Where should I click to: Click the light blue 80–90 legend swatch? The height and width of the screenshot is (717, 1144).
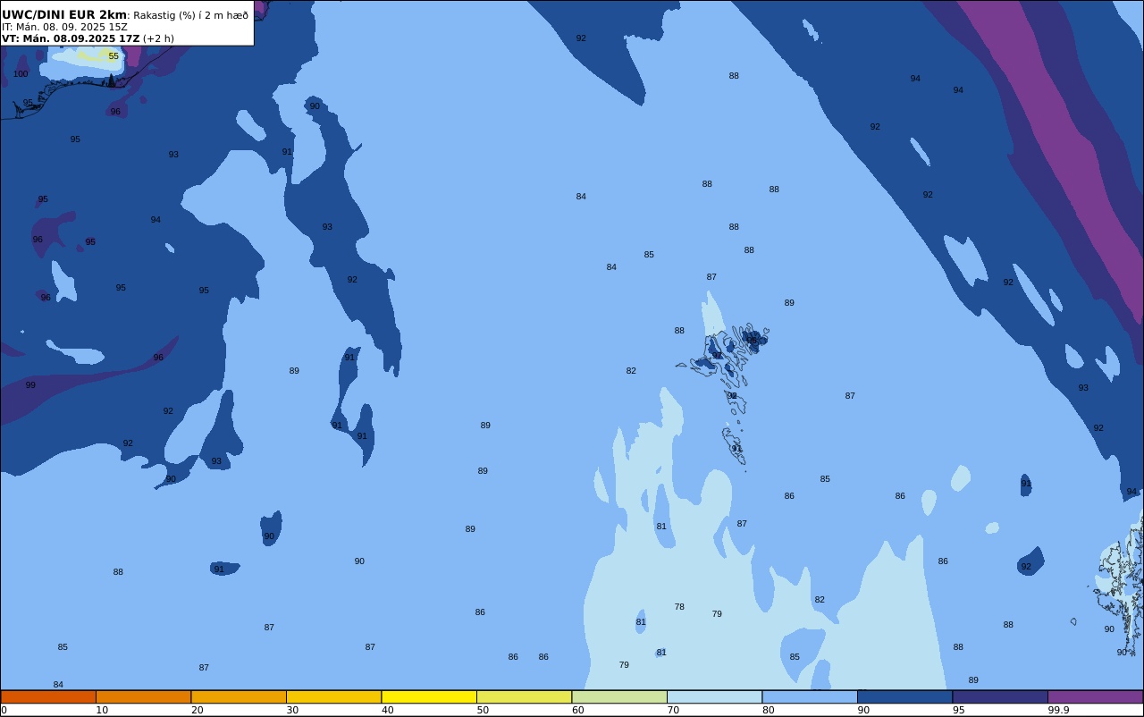click(810, 696)
